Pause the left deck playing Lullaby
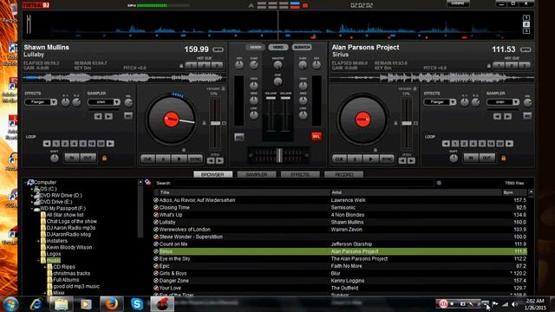 164,159
